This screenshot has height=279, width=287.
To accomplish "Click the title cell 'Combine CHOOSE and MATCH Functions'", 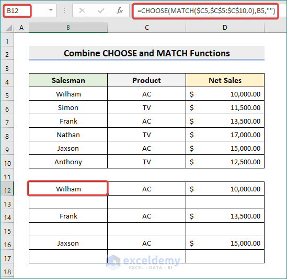I will (146, 53).
